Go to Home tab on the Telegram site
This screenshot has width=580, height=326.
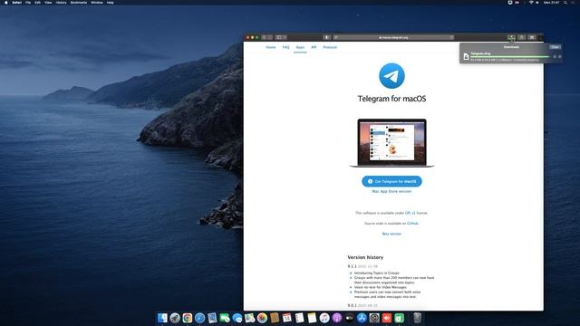coord(271,47)
